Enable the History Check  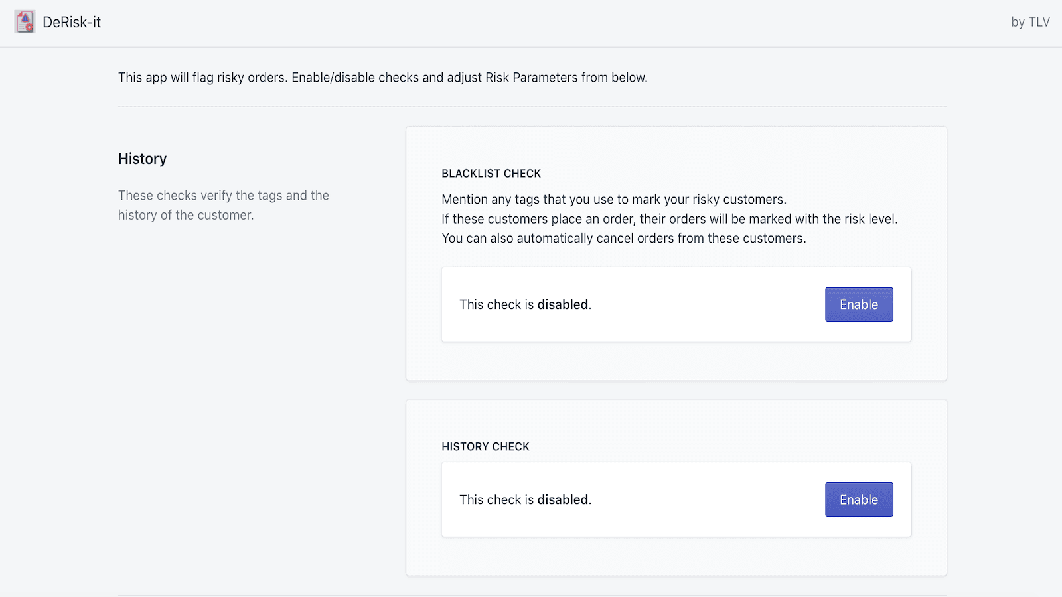858,499
